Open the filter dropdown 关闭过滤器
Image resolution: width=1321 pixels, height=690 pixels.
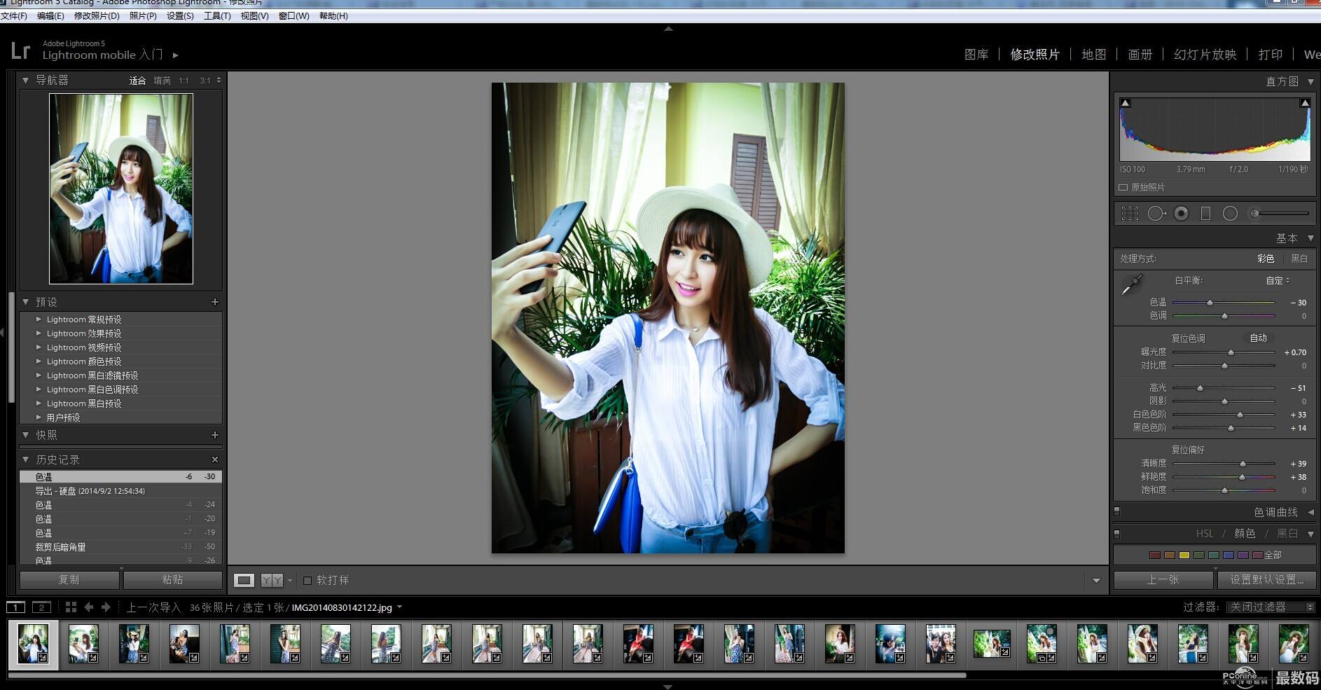(1271, 607)
